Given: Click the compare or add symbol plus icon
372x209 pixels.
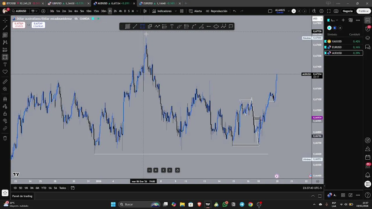Looking at the screenshot, I should tap(43, 11).
